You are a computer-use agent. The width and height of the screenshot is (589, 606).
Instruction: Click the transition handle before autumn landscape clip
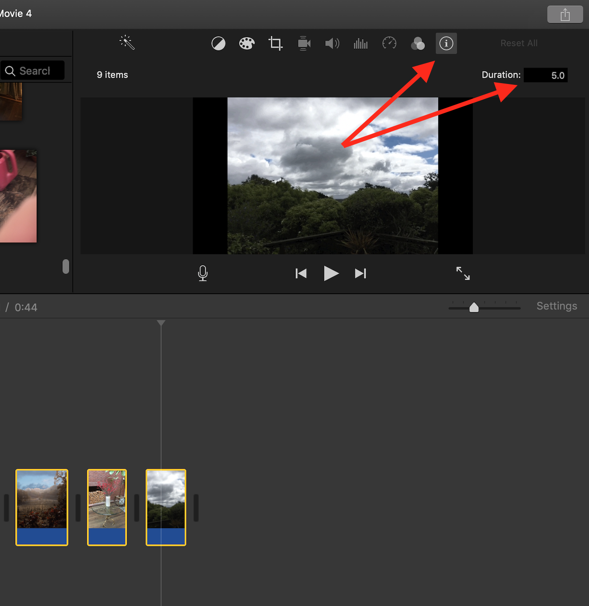(6, 508)
